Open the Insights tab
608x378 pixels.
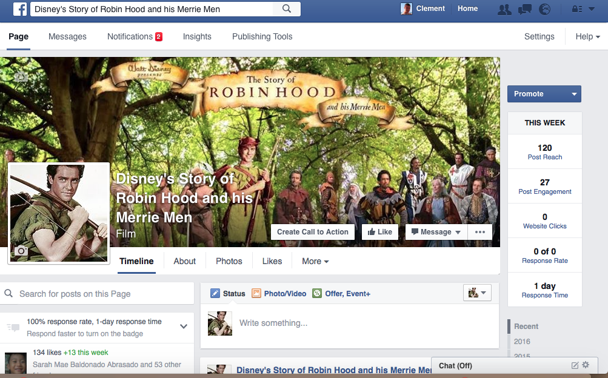pos(197,36)
